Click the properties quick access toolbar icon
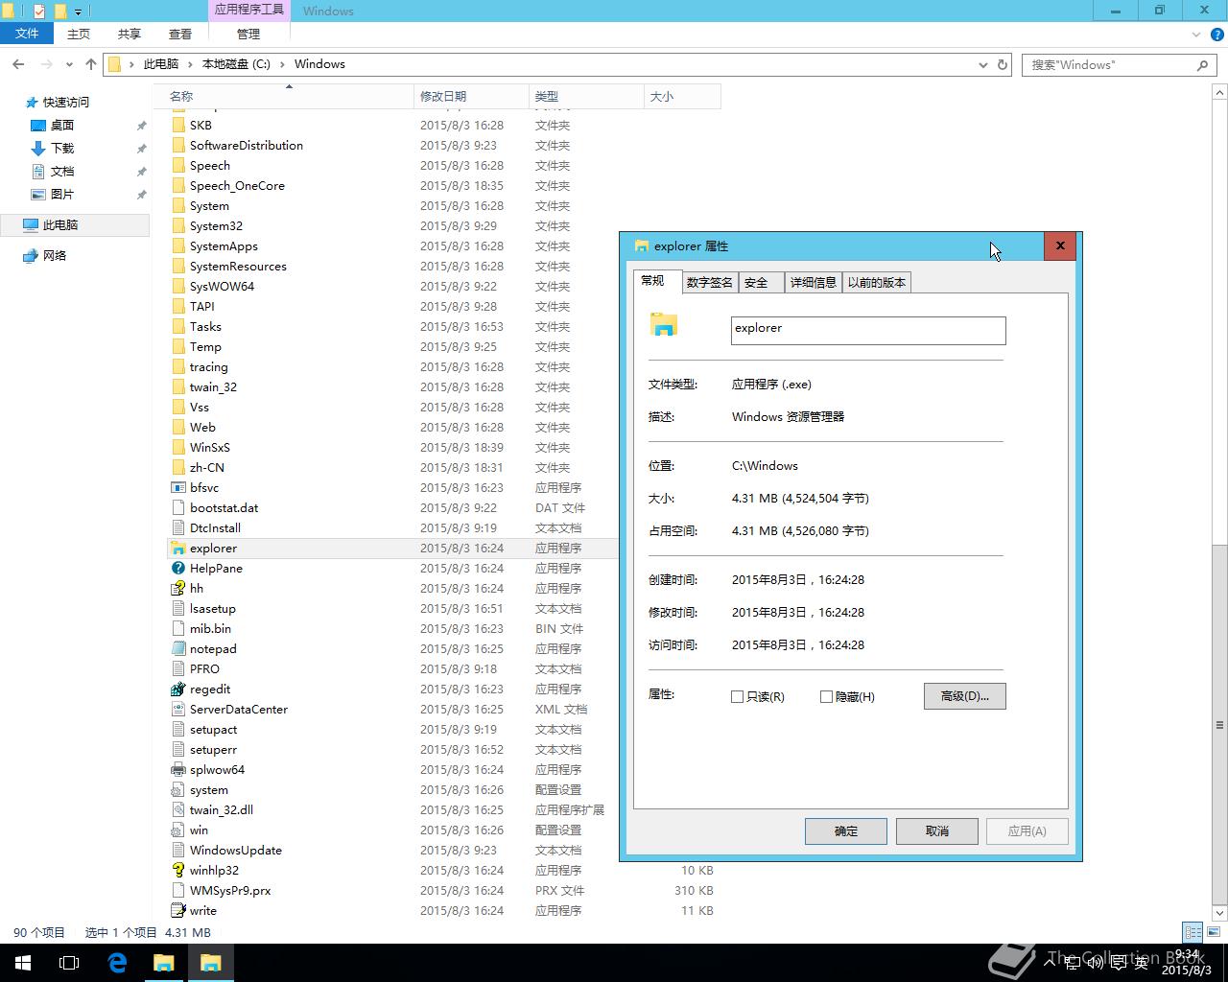Viewport: 1228px width, 982px height. click(39, 12)
